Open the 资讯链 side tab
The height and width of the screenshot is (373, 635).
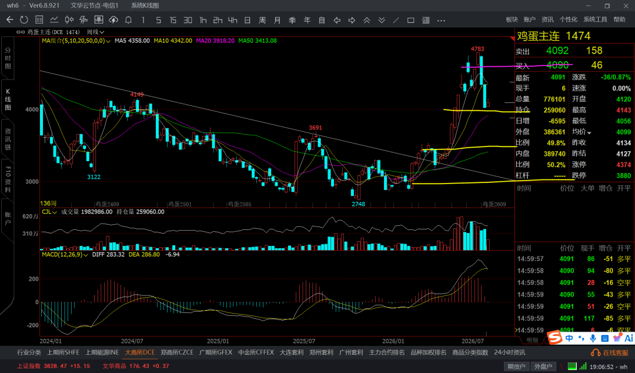(x=8, y=139)
